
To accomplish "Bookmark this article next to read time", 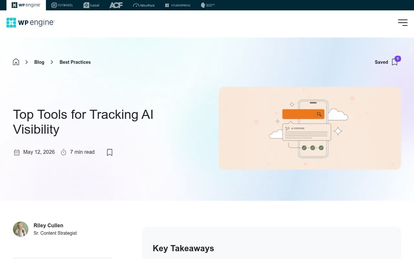I will click(x=110, y=152).
